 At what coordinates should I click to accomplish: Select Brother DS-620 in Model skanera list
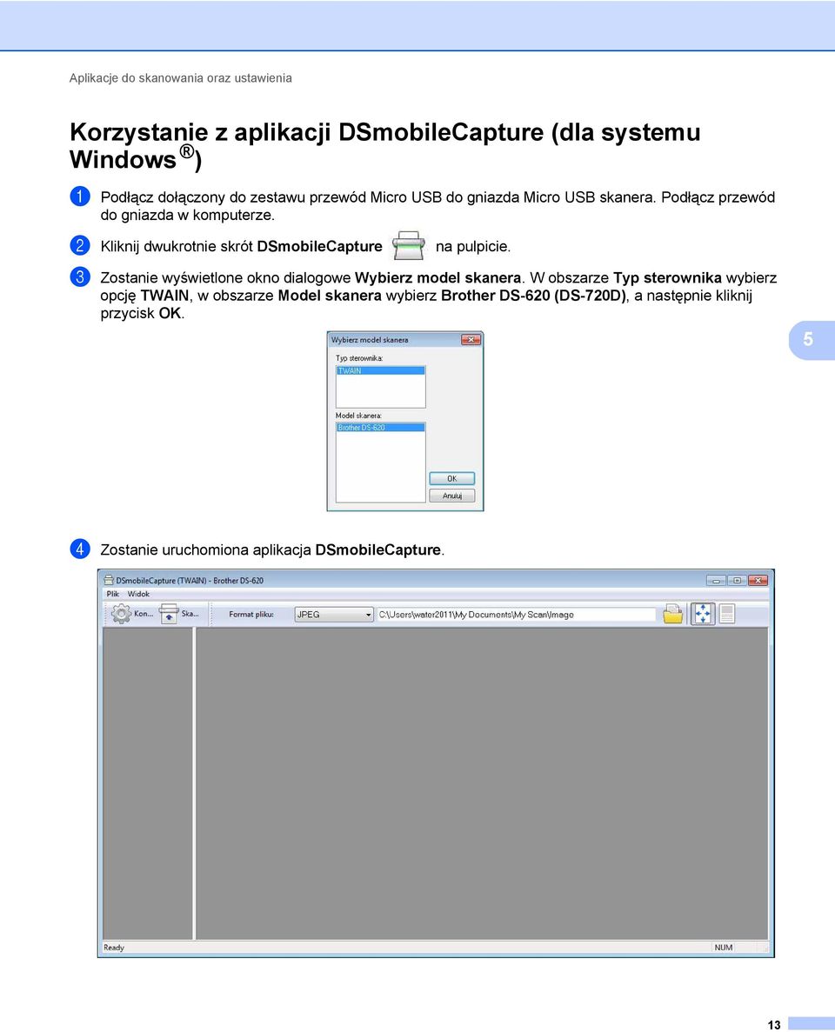tap(381, 427)
